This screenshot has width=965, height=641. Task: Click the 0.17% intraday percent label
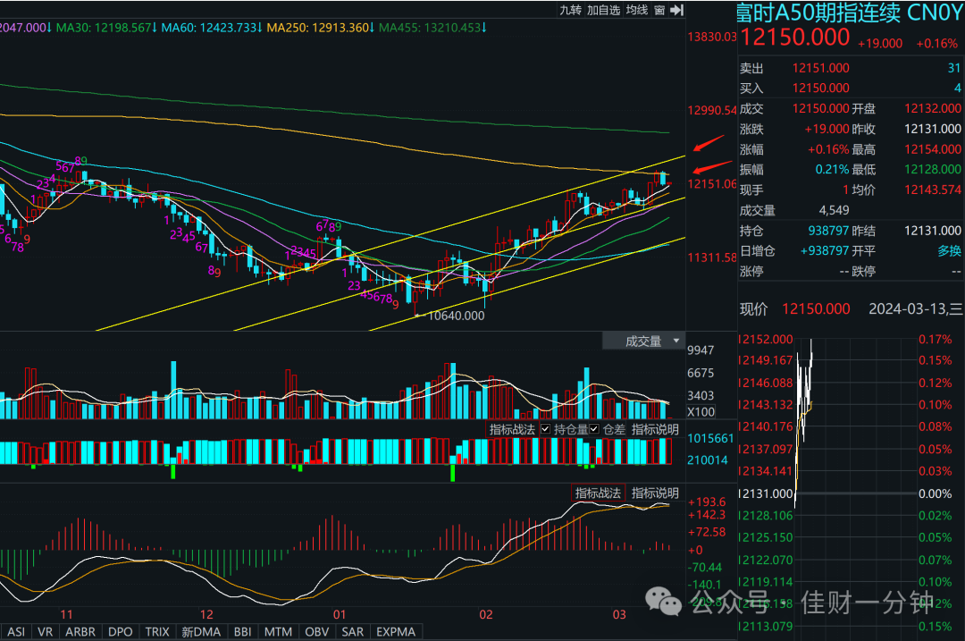pos(935,339)
